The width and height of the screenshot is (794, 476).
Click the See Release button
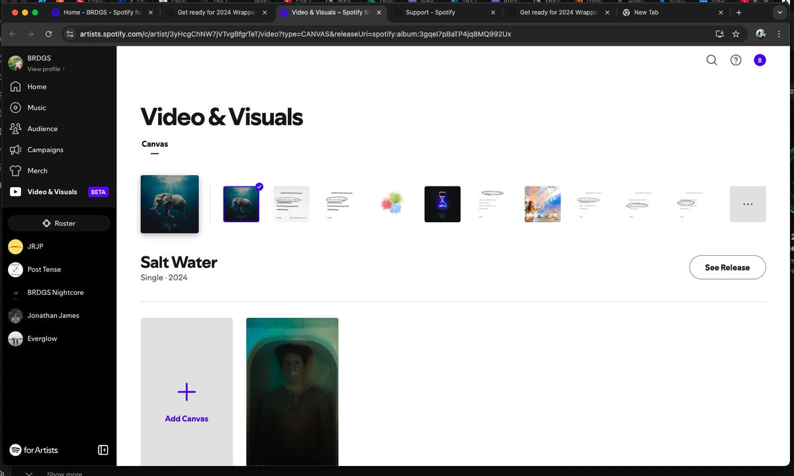727,268
